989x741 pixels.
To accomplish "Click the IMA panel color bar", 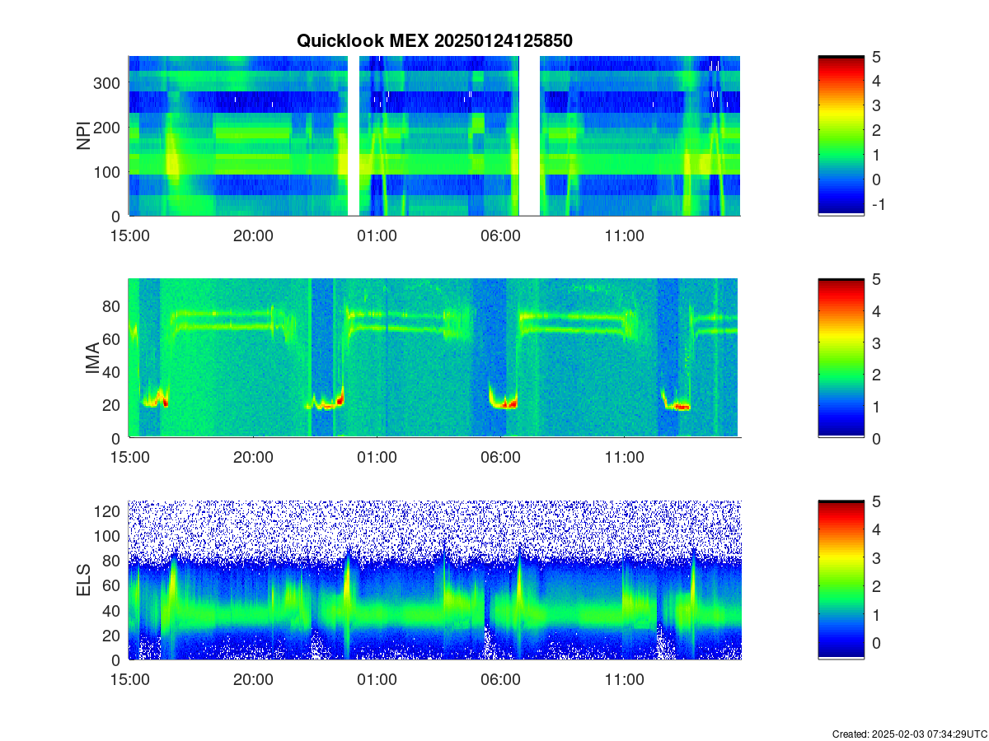I will tap(841, 358).
